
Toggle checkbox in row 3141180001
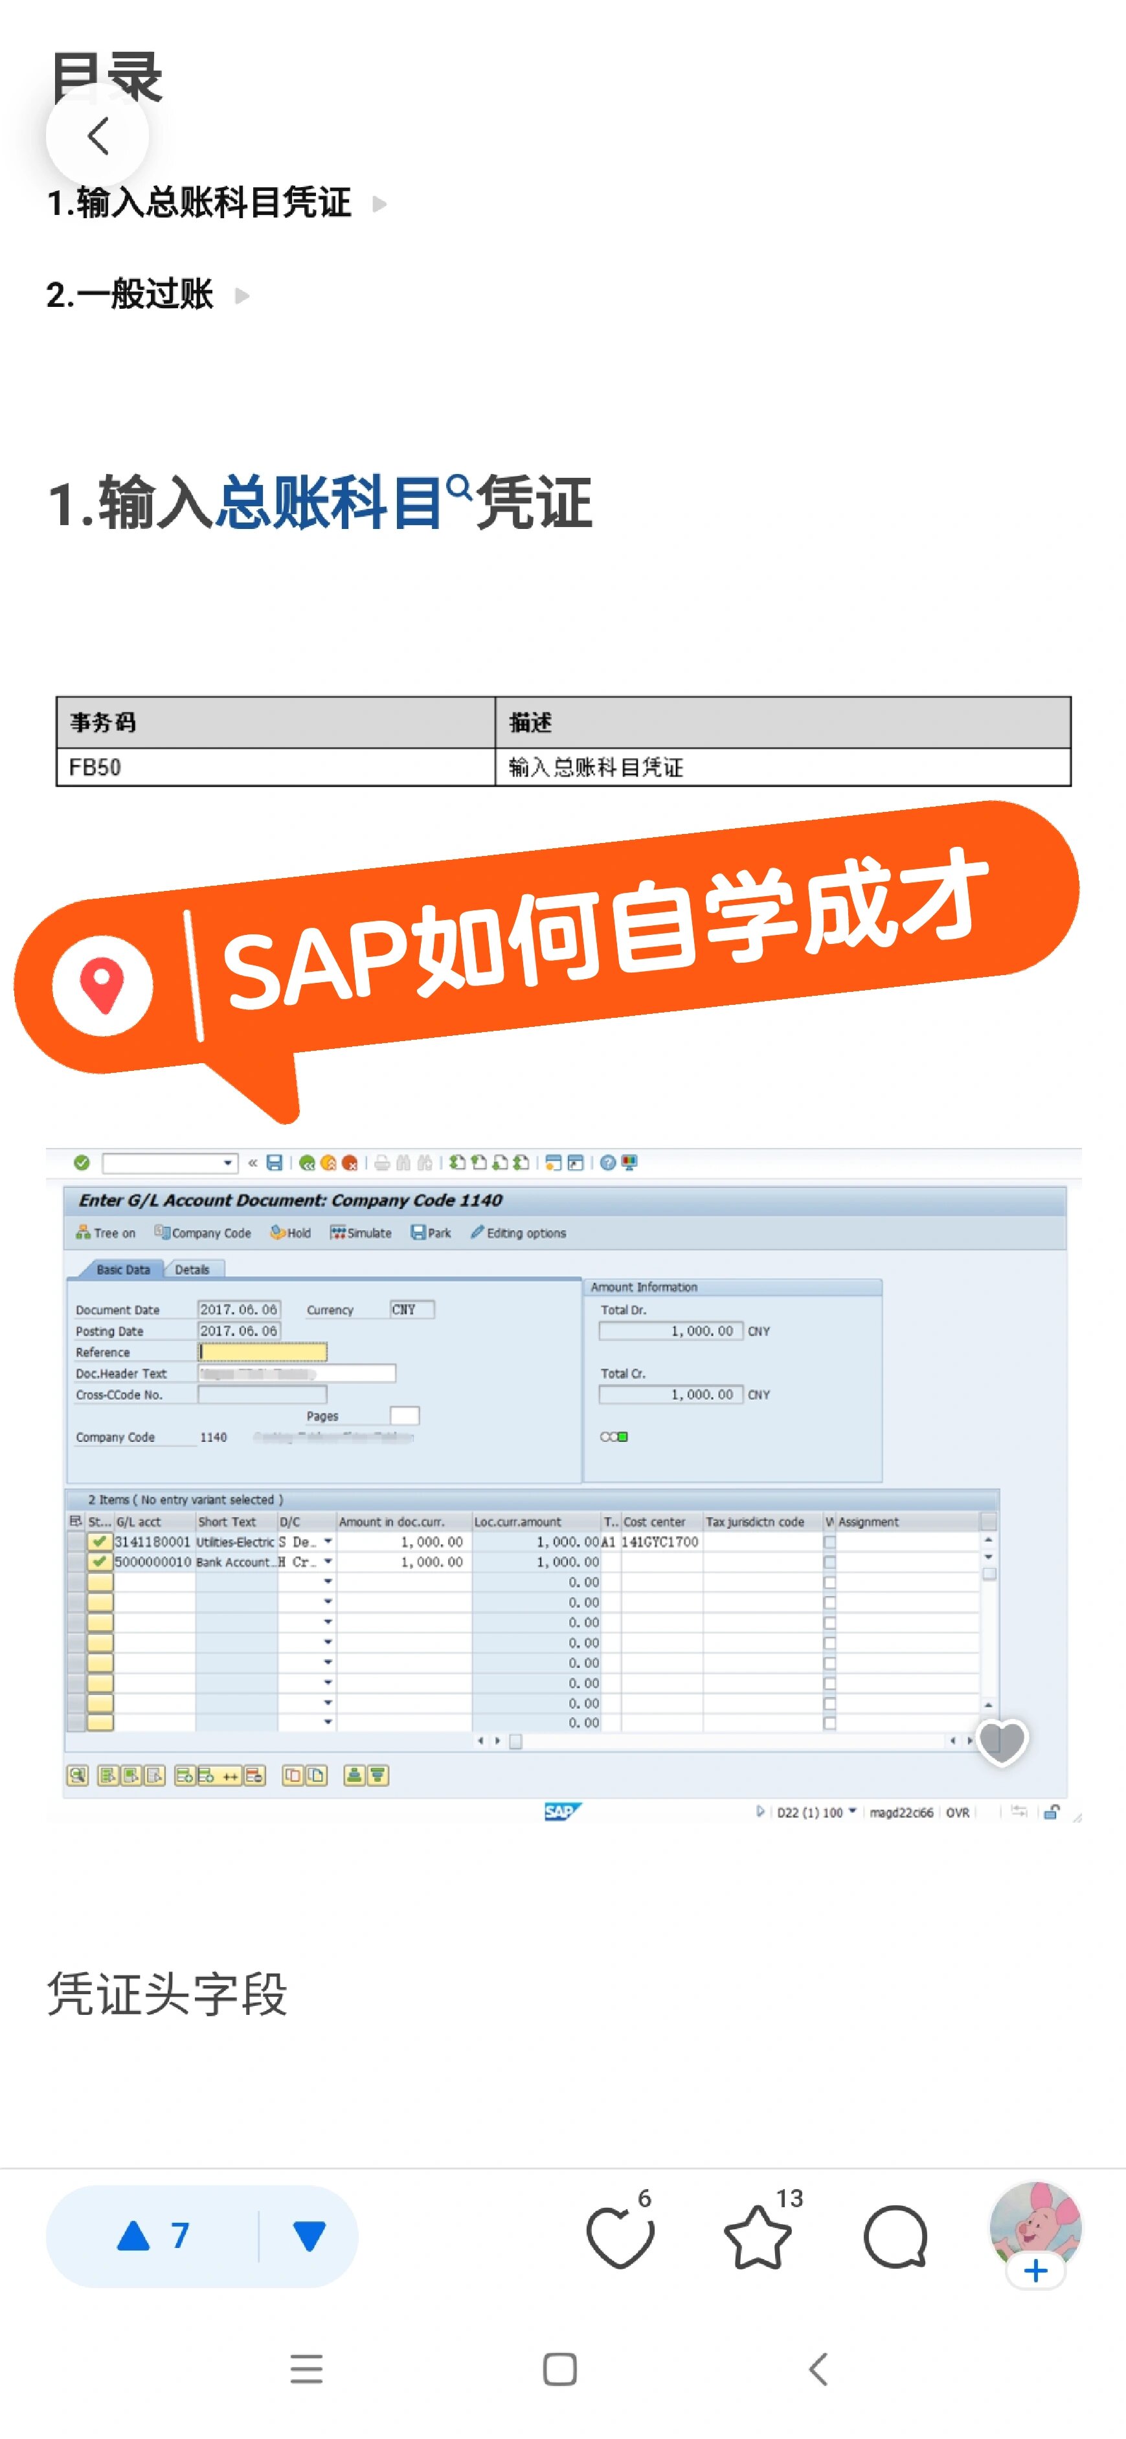pos(829,1542)
